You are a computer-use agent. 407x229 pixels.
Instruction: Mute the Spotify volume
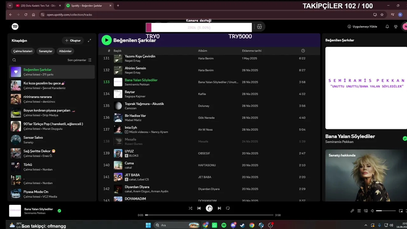tap(372, 211)
